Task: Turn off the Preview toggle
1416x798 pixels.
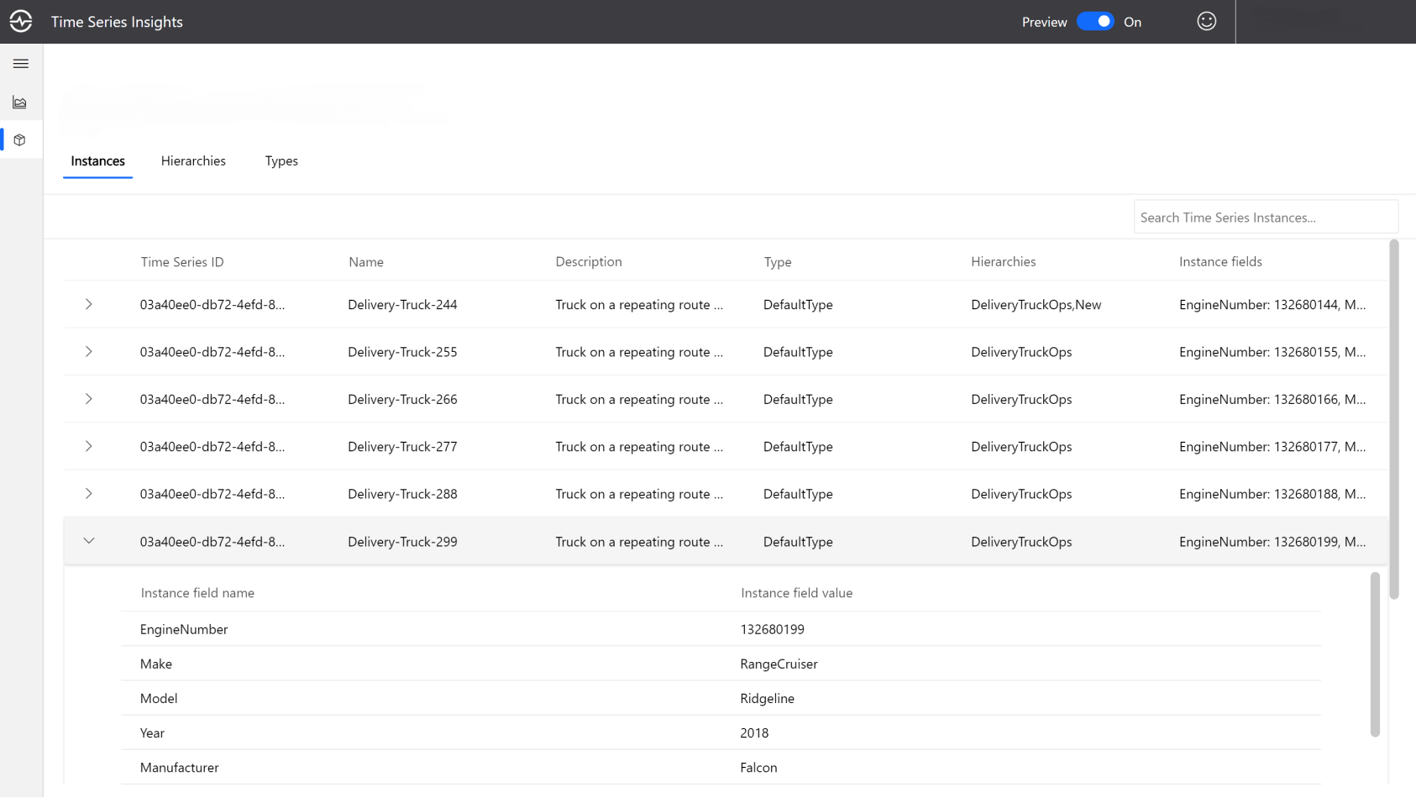Action: click(x=1095, y=22)
